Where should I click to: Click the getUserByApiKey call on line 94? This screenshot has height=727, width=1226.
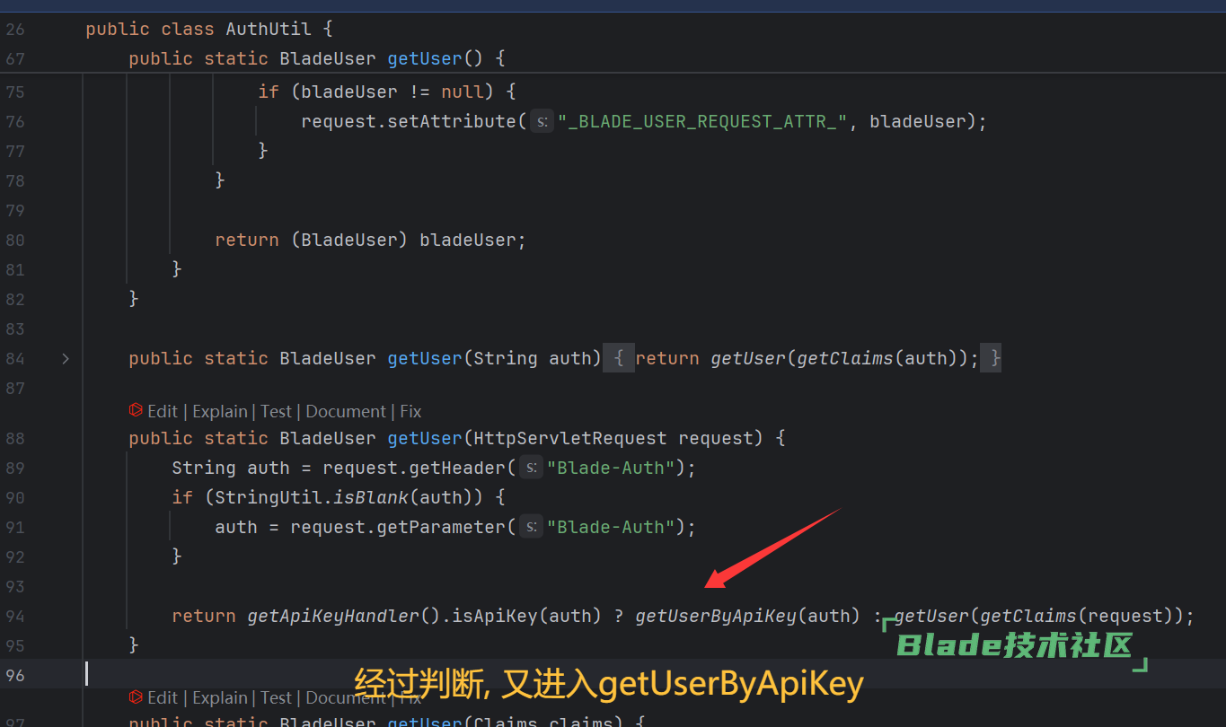716,616
